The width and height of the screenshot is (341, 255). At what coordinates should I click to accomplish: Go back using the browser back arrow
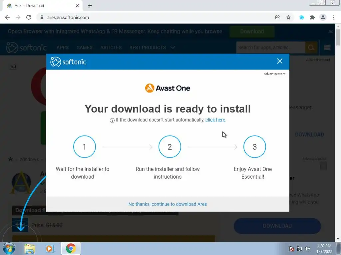[x=7, y=17]
